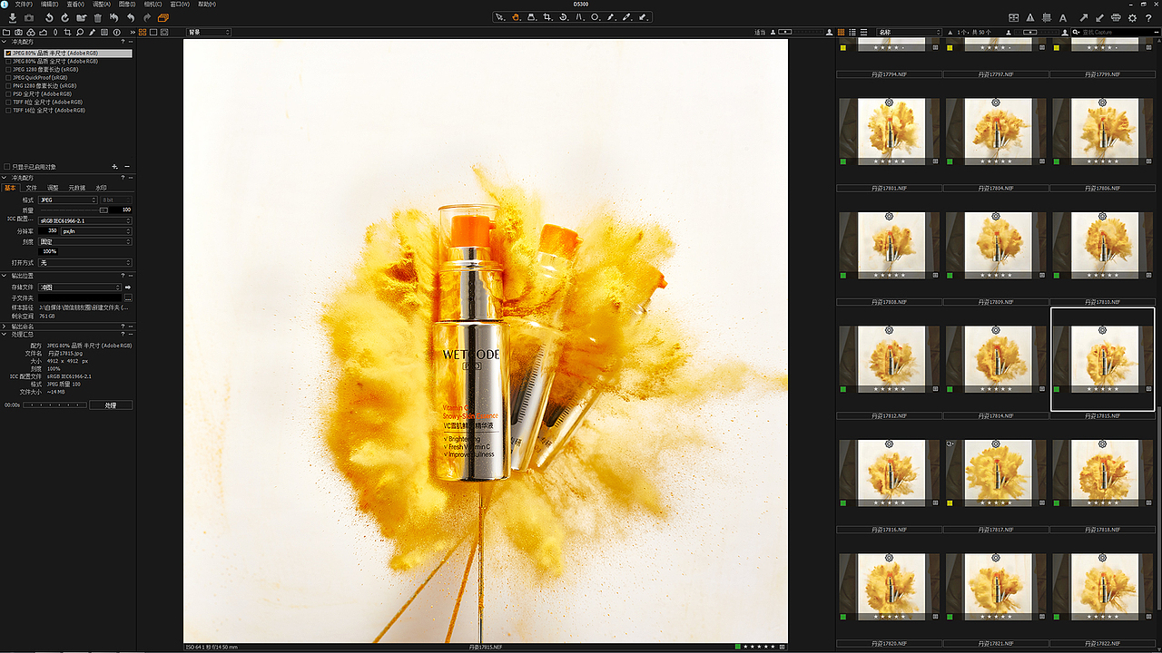The height and width of the screenshot is (653, 1162).
Task: Open the 打开方式 dropdown set to 无
Action: point(85,263)
